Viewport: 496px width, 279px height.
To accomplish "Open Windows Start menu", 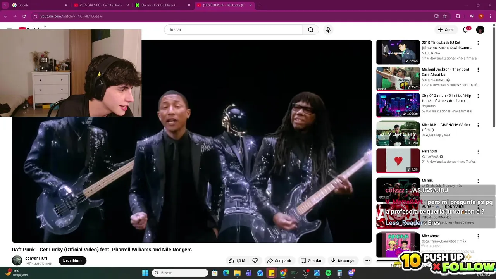I will tap(145, 273).
